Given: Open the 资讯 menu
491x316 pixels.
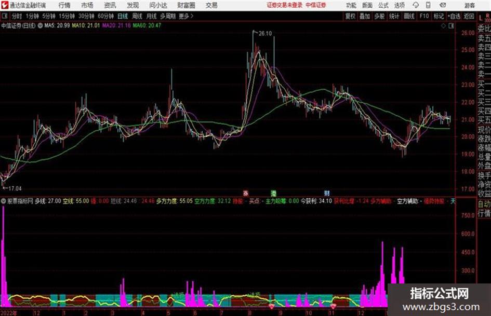Looking at the screenshot, I should [x=110, y=5].
